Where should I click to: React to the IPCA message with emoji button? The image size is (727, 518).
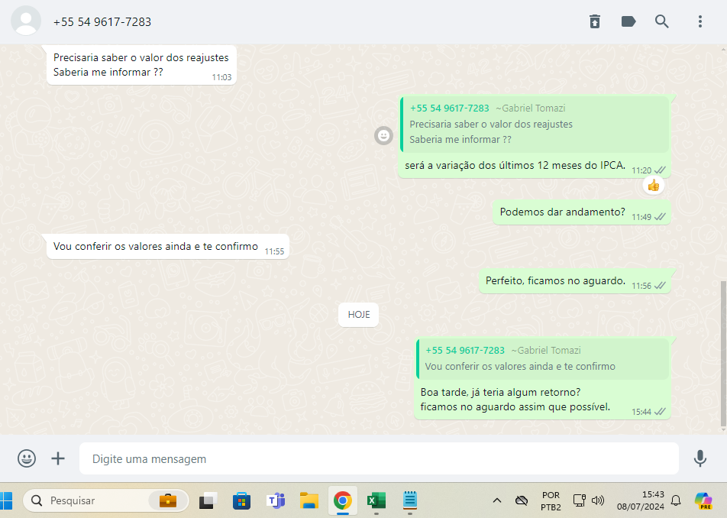(x=383, y=136)
